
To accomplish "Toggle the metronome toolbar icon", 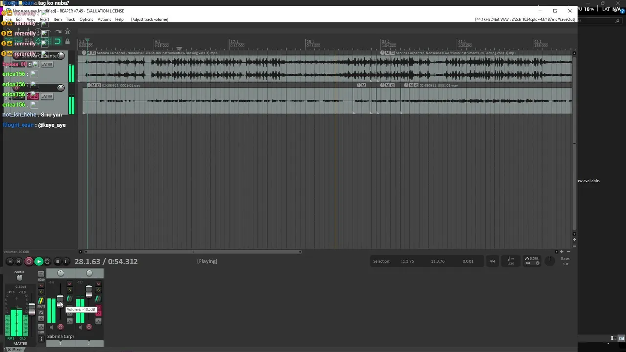I will (67, 31).
